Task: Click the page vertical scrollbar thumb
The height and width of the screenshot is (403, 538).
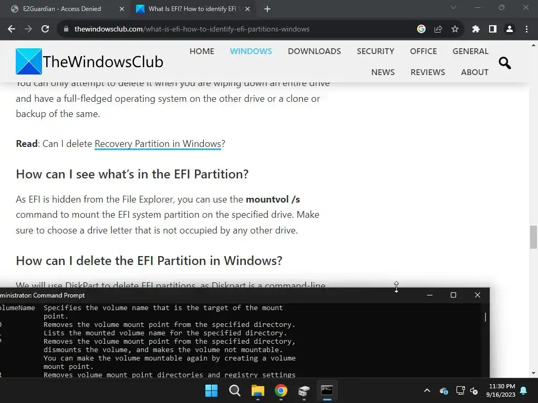Action: click(533, 237)
